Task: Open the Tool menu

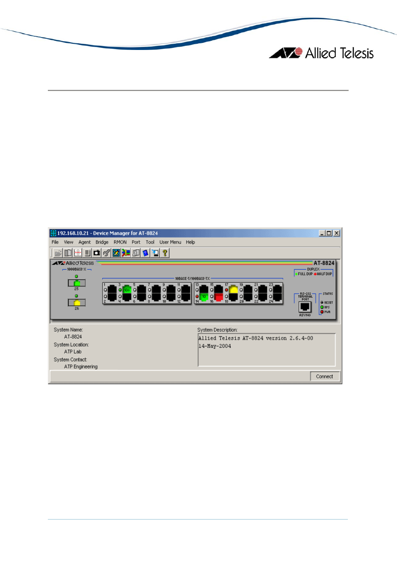Action: [x=150, y=242]
